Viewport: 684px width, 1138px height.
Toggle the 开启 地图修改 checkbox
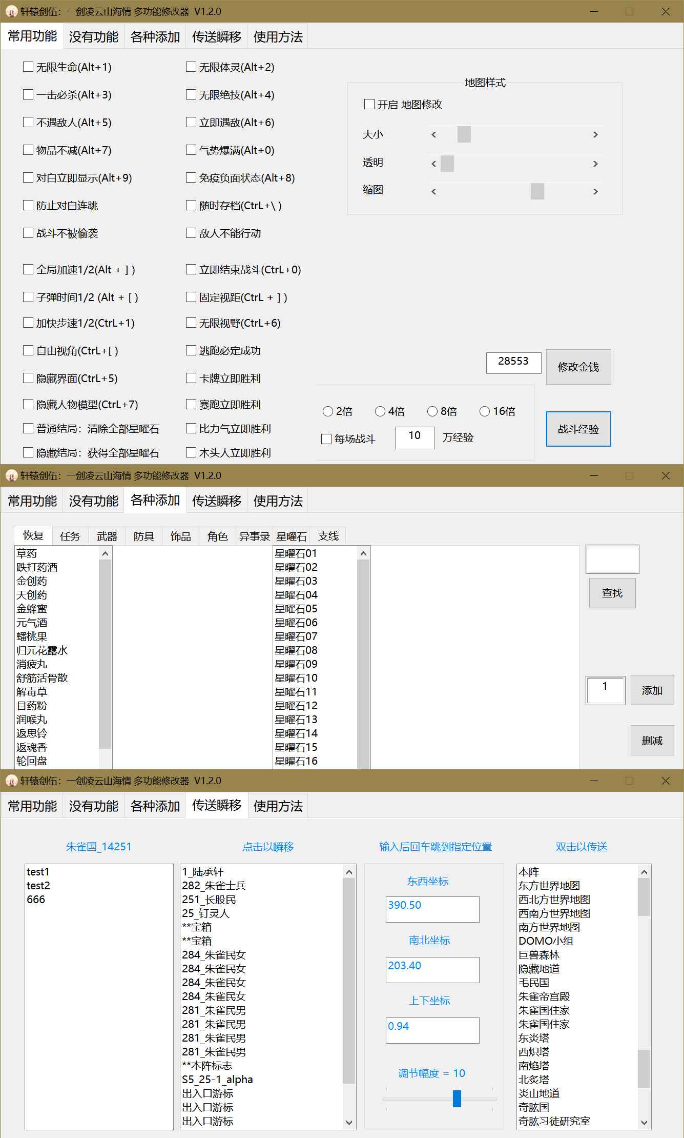click(x=369, y=105)
